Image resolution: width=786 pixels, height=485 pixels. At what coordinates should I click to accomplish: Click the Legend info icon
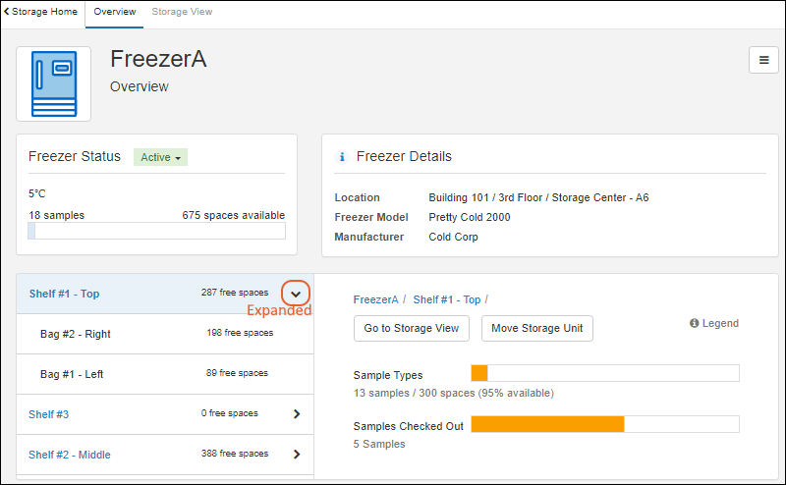pyautogui.click(x=694, y=323)
